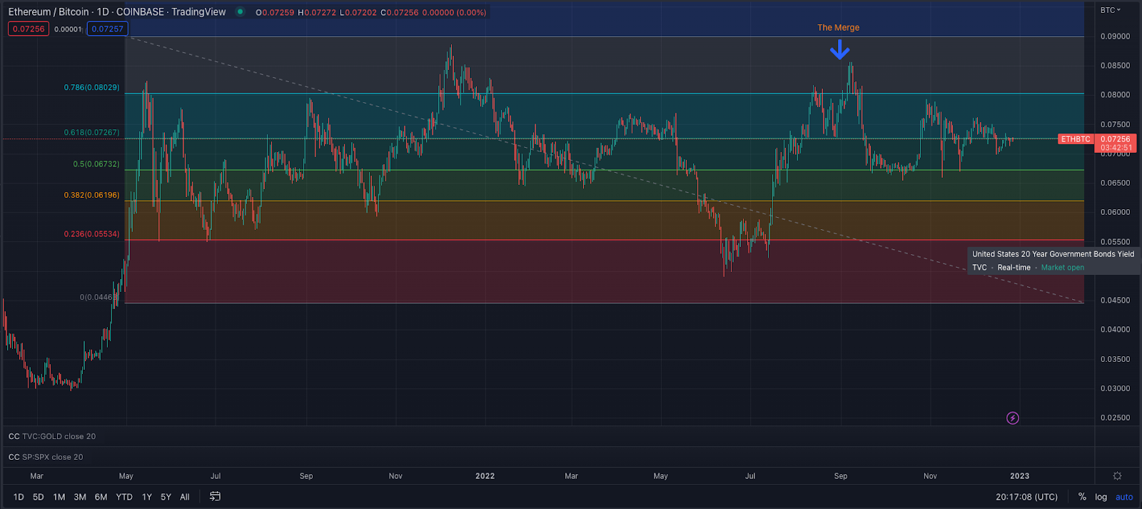Select the All time range
1142x509 pixels.
click(x=185, y=497)
